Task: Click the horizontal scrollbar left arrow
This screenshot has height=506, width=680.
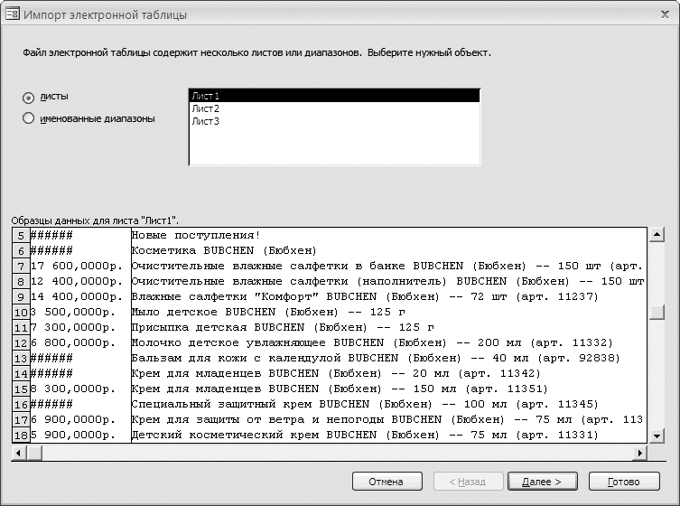Action: pos(19,451)
